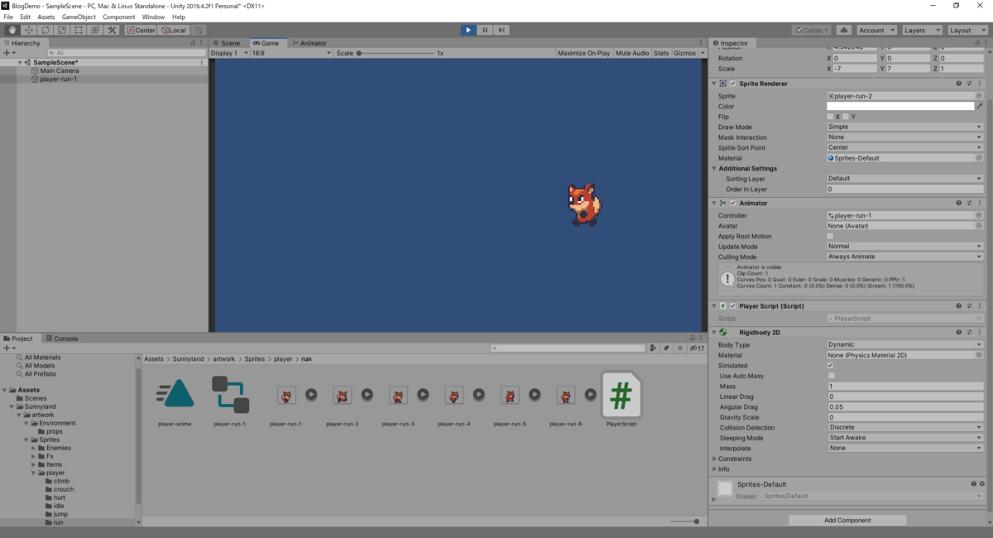The height and width of the screenshot is (538, 993).
Task: Click the Step frame button
Action: [501, 30]
